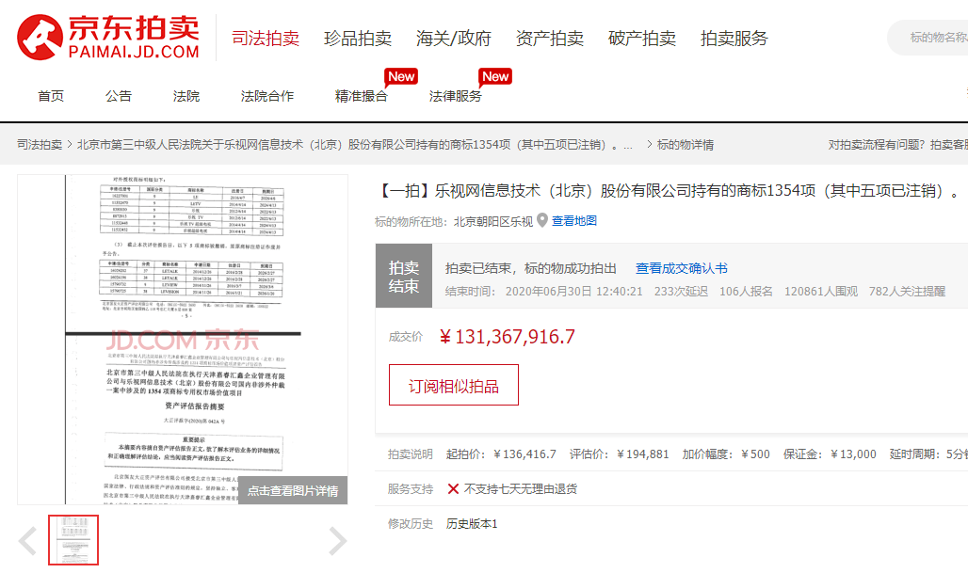Viewport: 968px width, 573px height.
Task: Click 782人关注提醒 statistic
Action: (907, 291)
